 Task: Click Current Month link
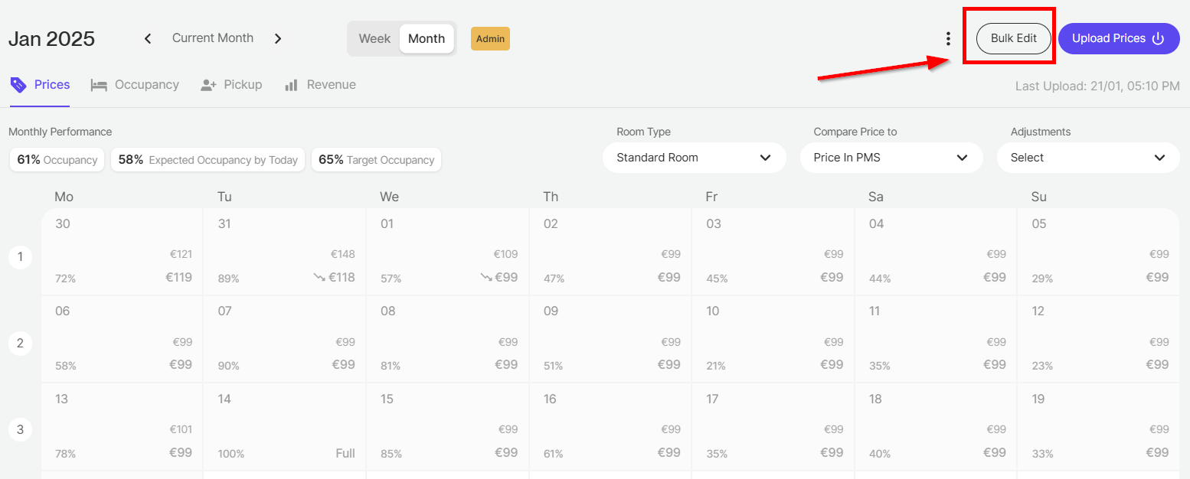click(x=213, y=38)
